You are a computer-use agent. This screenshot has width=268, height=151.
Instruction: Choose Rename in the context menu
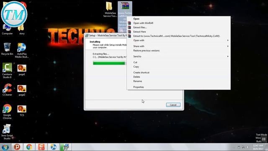(x=179, y=81)
